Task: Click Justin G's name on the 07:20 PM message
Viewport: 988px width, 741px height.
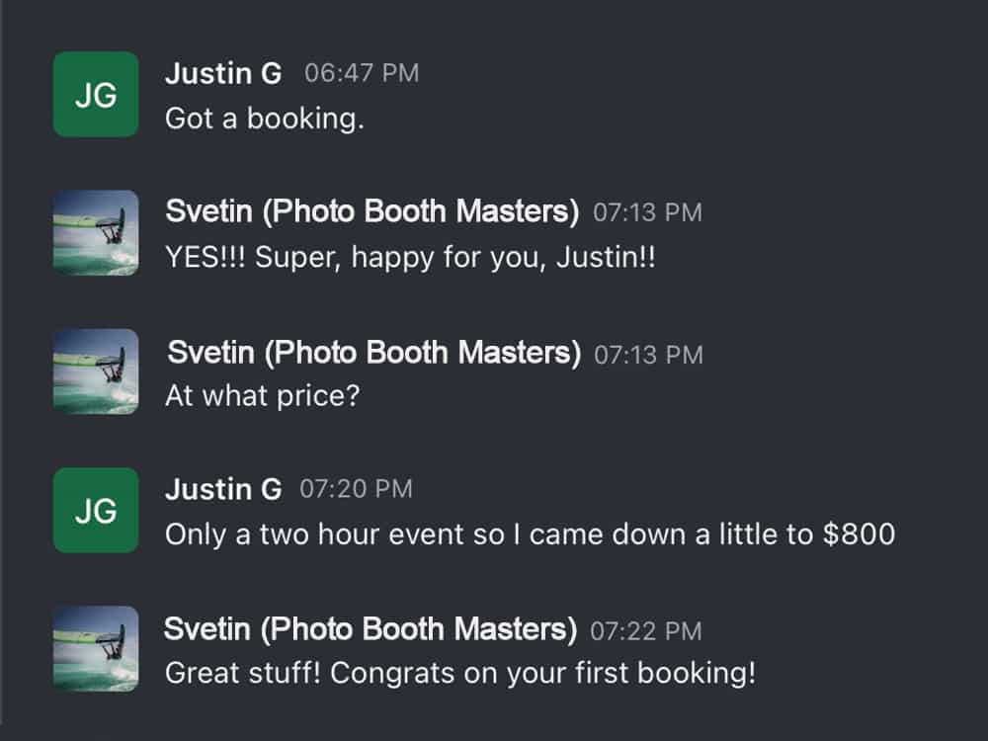Action: [x=223, y=490]
